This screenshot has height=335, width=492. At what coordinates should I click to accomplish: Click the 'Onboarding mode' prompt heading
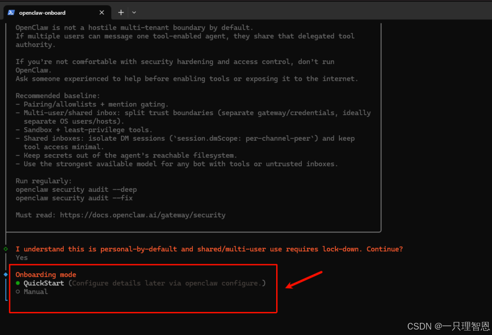(x=46, y=275)
